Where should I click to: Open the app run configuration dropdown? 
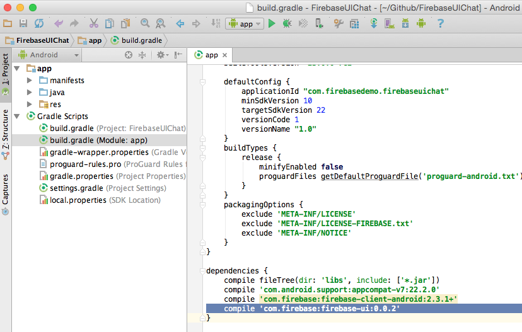245,23
